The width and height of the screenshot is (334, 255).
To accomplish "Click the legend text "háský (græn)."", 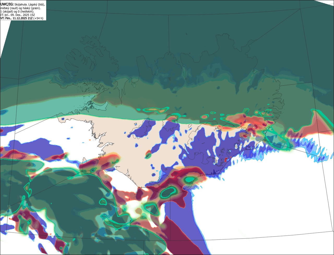I will [x=32, y=8].
